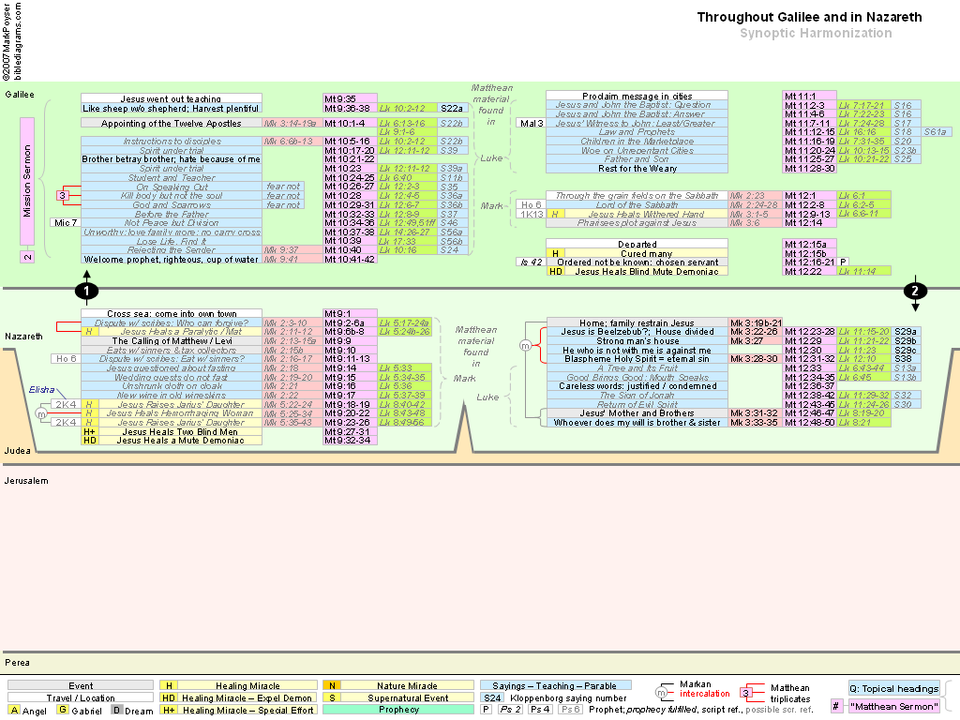Click the Rest for the Weary row
960x720 pixels.
[x=637, y=169]
